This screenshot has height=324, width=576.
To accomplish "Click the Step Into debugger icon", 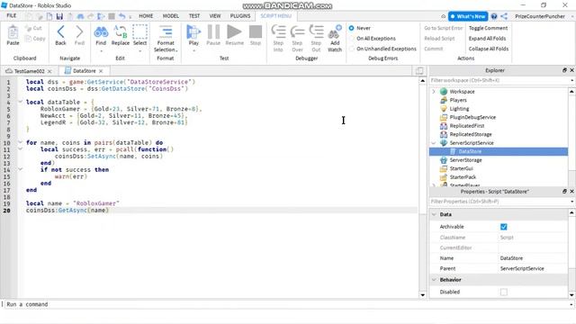I will (278, 32).
